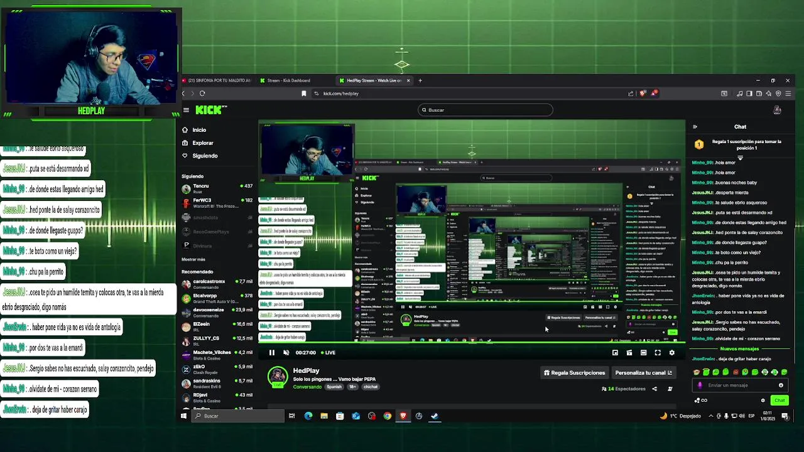Open Elcalvorpp recommended channel
Viewport: 804px width, 452px height.
(x=217, y=298)
